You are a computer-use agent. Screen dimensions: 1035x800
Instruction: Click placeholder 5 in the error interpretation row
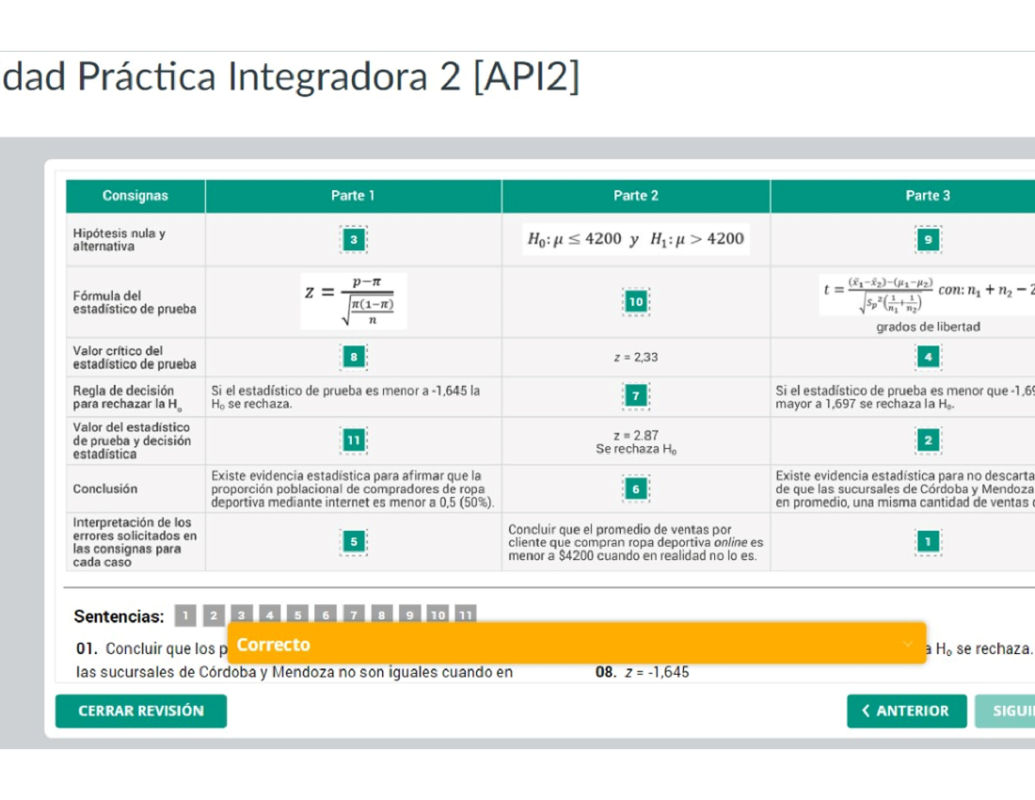(353, 541)
